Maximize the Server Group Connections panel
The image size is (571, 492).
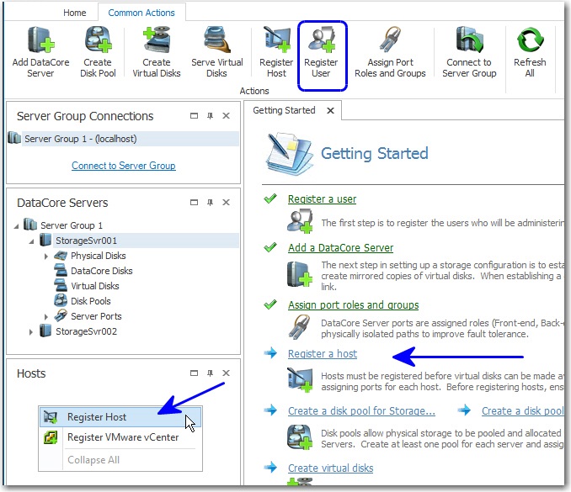tap(194, 115)
